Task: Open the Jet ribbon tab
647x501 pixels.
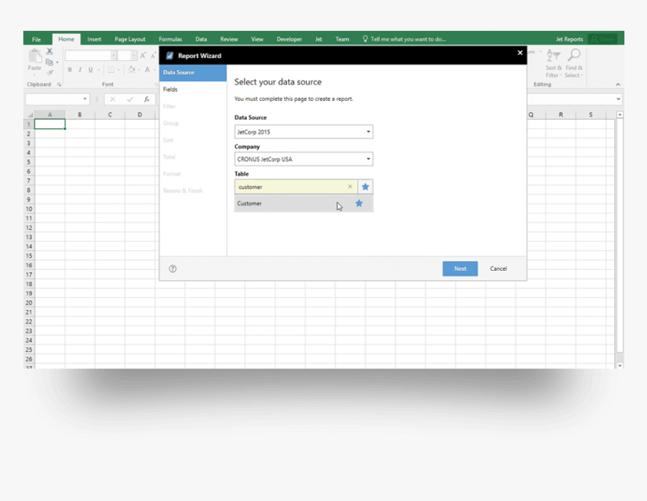Action: click(318, 39)
